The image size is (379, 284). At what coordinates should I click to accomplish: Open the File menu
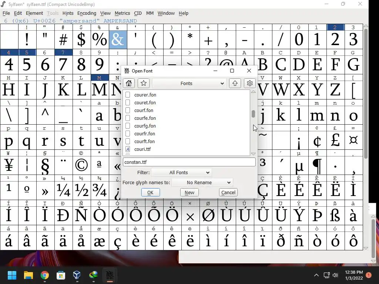tap(6, 13)
